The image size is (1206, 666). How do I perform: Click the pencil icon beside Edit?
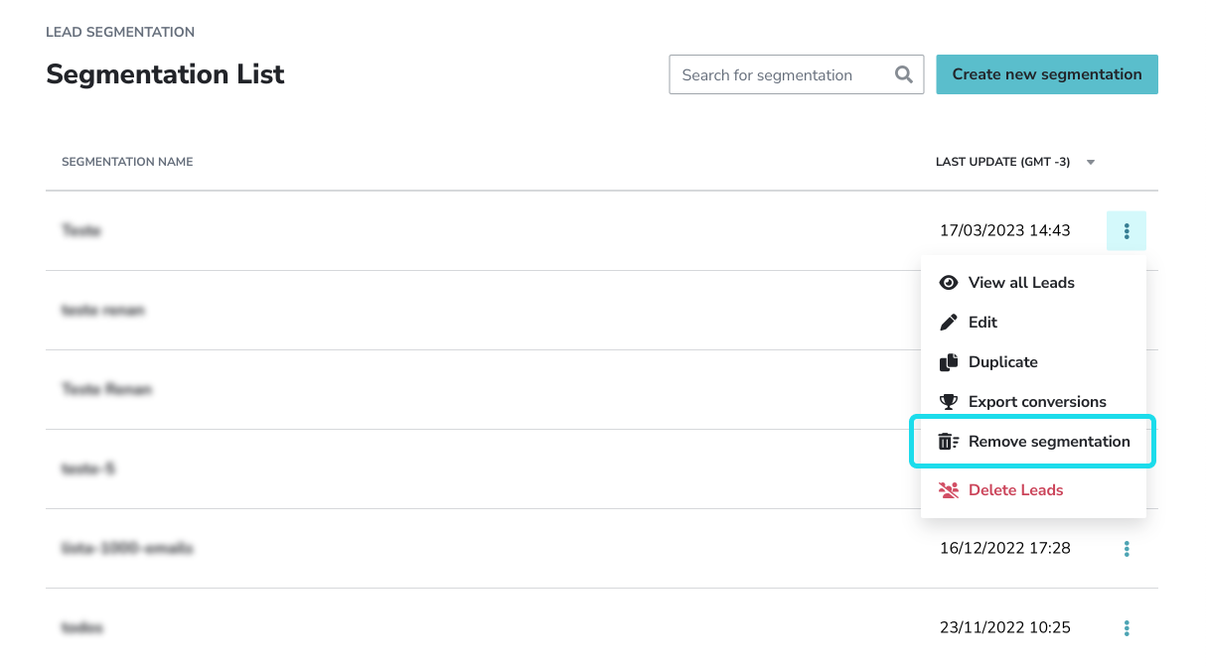pyautogui.click(x=949, y=322)
